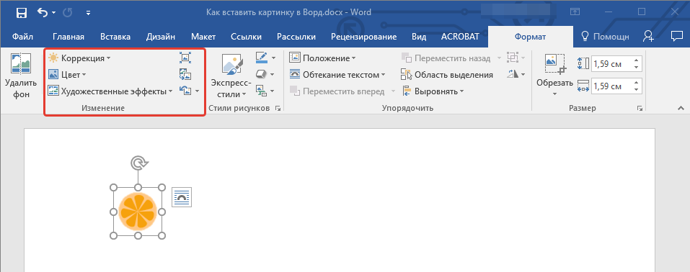Click the Обрезать crop icon
Image resolution: width=690 pixels, height=272 pixels.
[x=554, y=64]
